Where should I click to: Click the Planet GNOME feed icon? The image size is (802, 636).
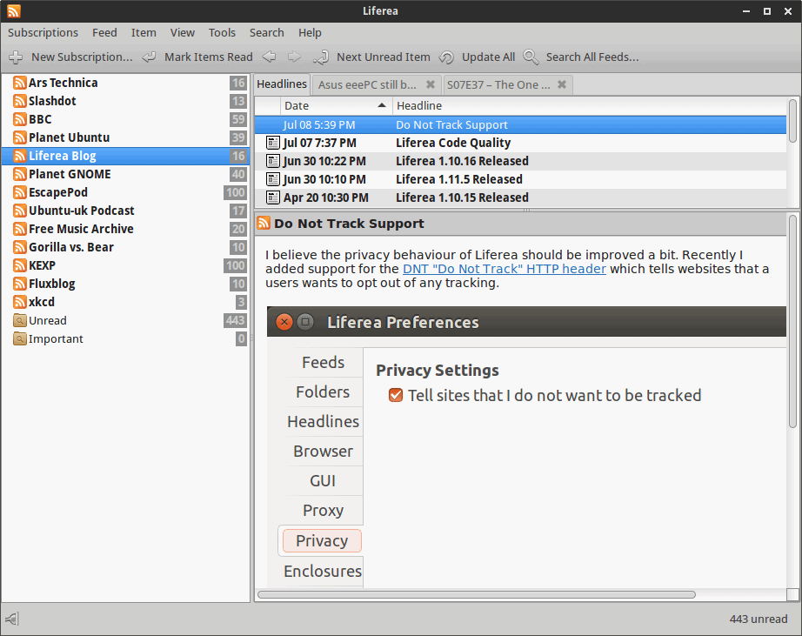pyautogui.click(x=20, y=175)
